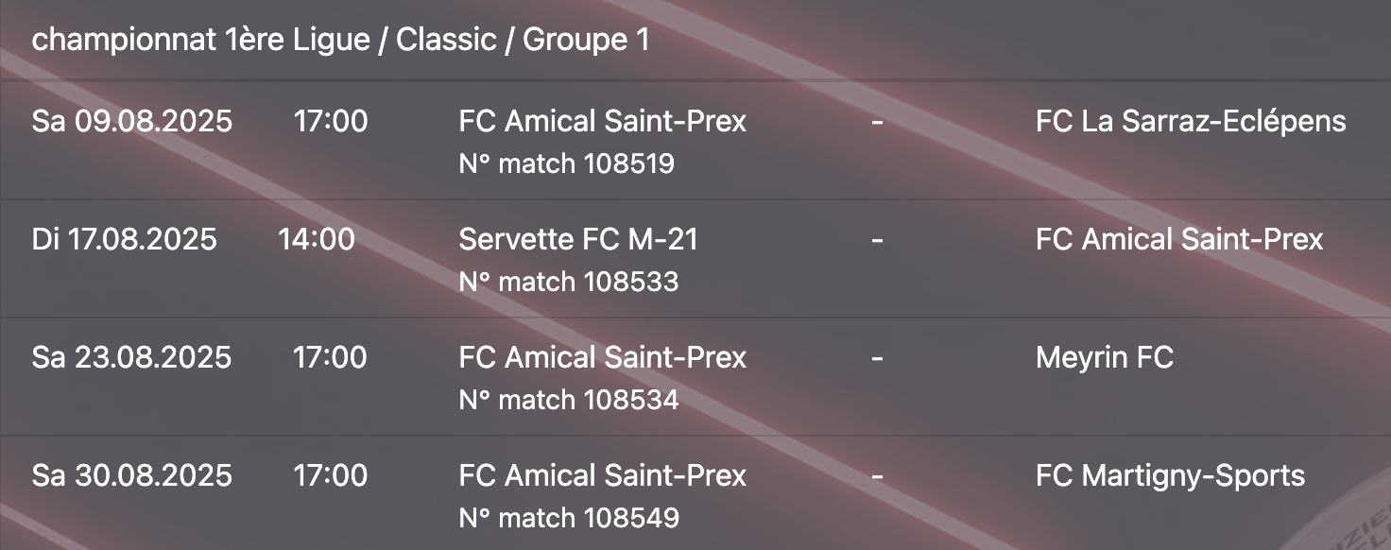Select the date Di 17.08.2025
This screenshot has height=550, width=1391.
[125, 240]
